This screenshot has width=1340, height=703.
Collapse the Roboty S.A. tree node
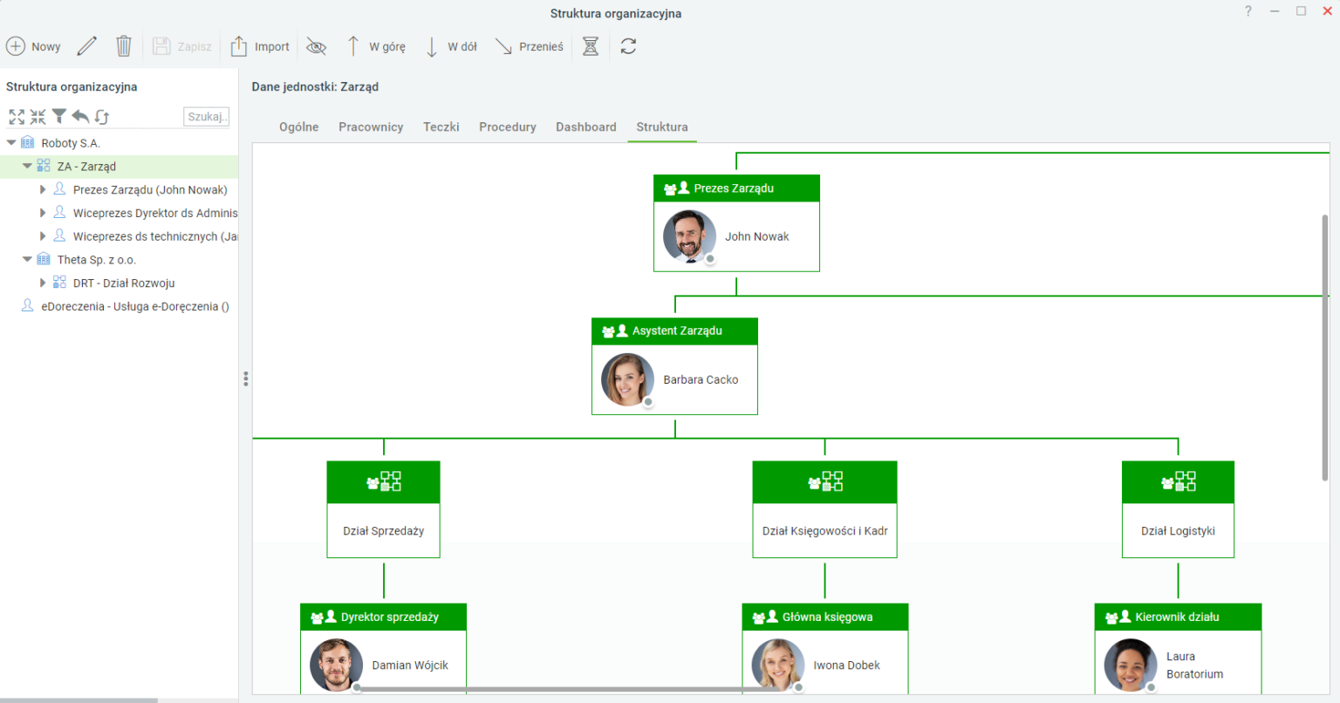[x=11, y=142]
